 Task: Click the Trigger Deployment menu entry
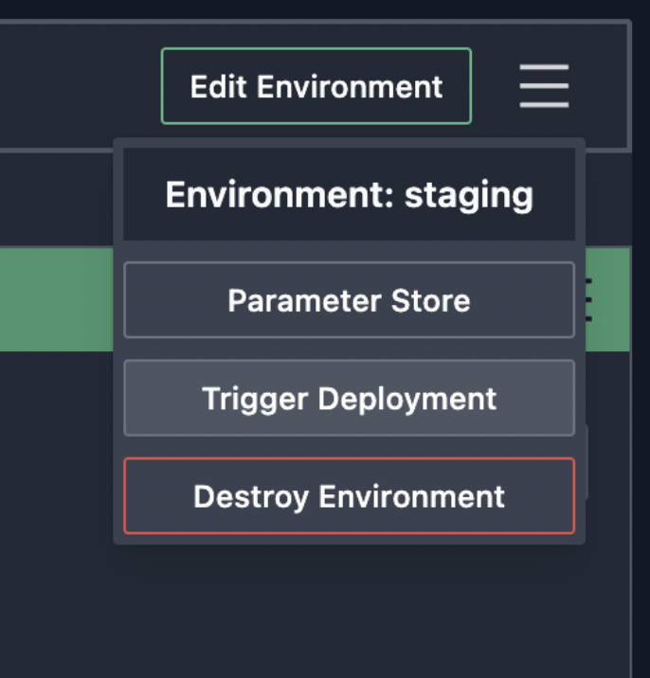pyautogui.click(x=349, y=398)
